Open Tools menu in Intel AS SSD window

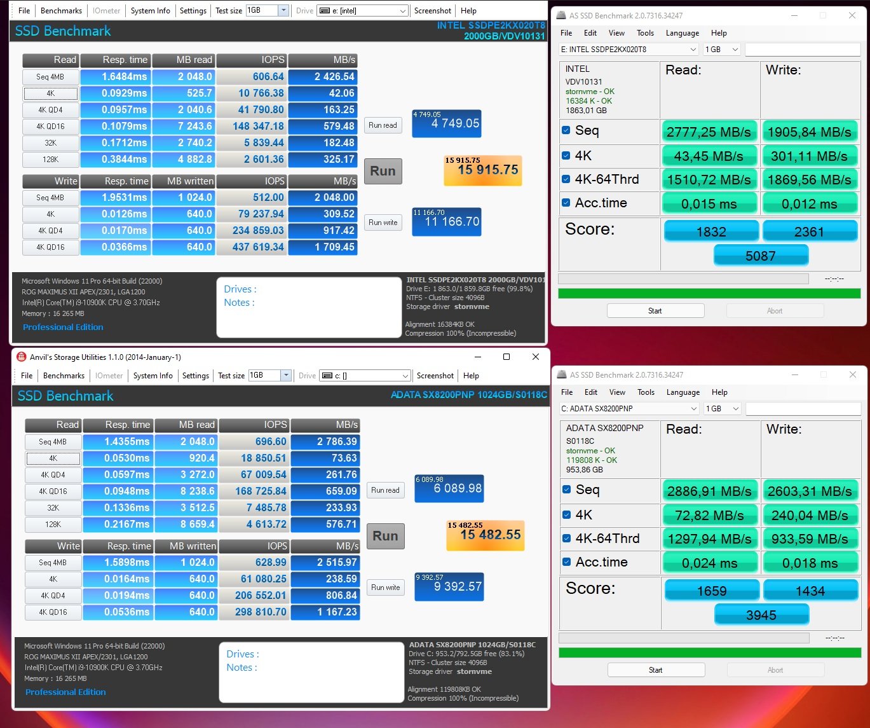[x=645, y=33]
